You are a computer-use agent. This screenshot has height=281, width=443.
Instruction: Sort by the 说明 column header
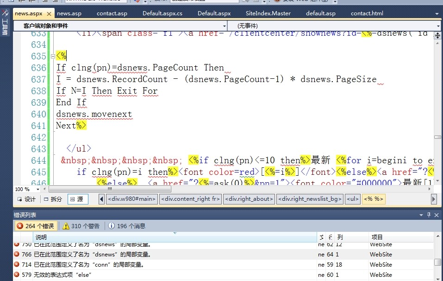[x=175, y=237]
